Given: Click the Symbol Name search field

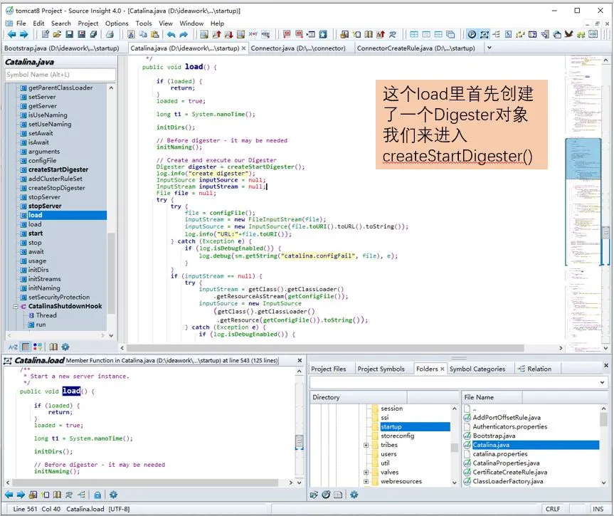Looking at the screenshot, I should (x=60, y=75).
